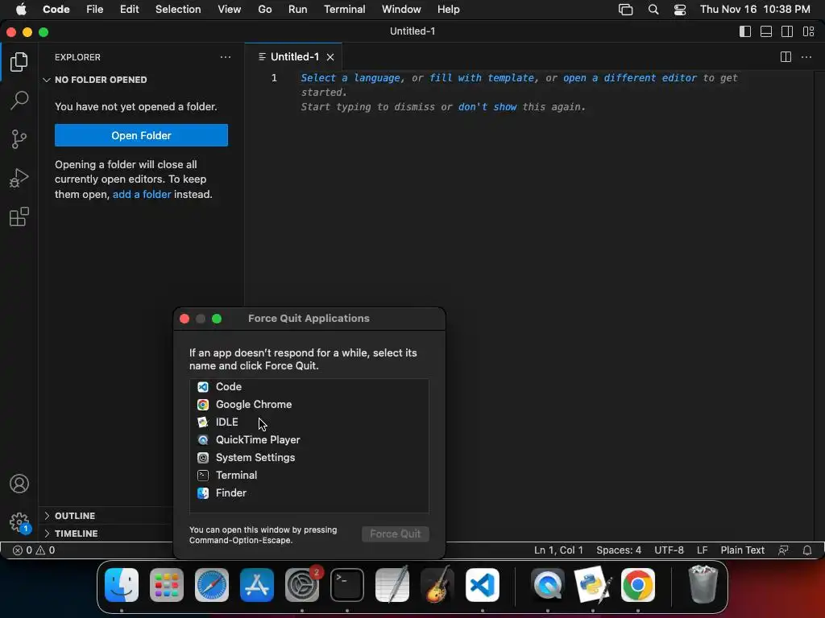Open Control Center in the menu bar
Screen dimensions: 825x618
680,10
